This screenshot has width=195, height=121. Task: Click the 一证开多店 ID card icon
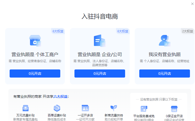[x=85, y=108]
